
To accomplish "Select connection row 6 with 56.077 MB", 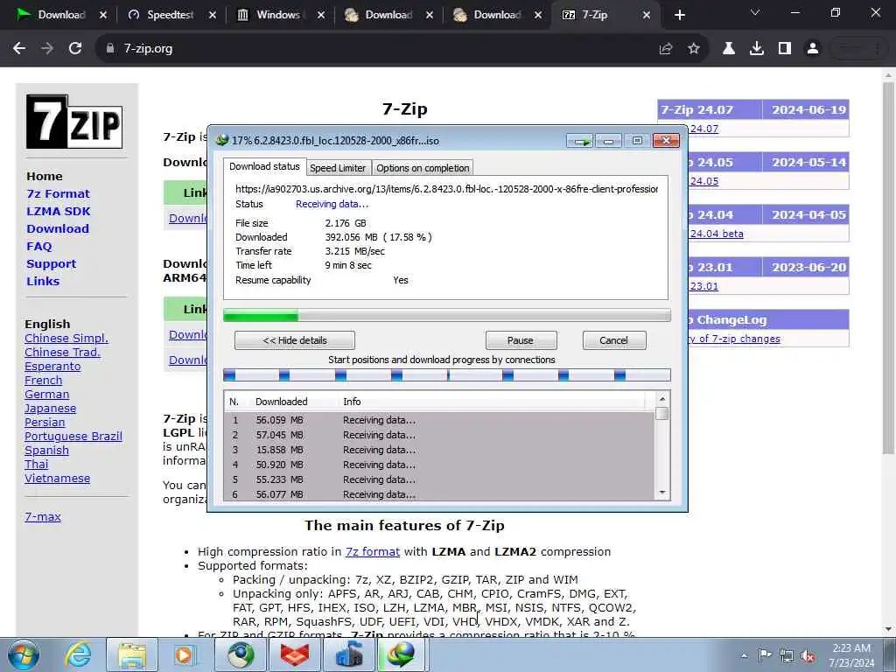I will click(440, 494).
